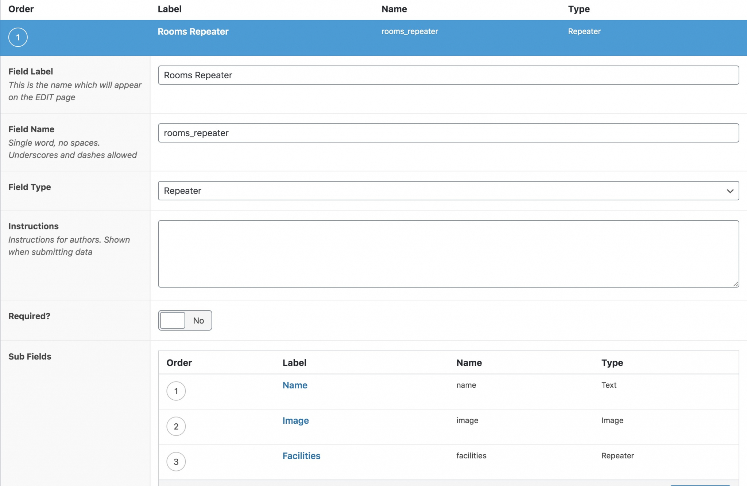Collapse the highlighted Rooms Repeater field row
Viewport: 747px width, 486px height.
coord(193,31)
